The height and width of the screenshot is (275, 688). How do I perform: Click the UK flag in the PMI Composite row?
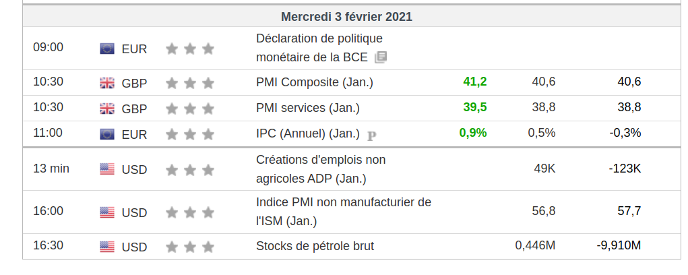(107, 83)
